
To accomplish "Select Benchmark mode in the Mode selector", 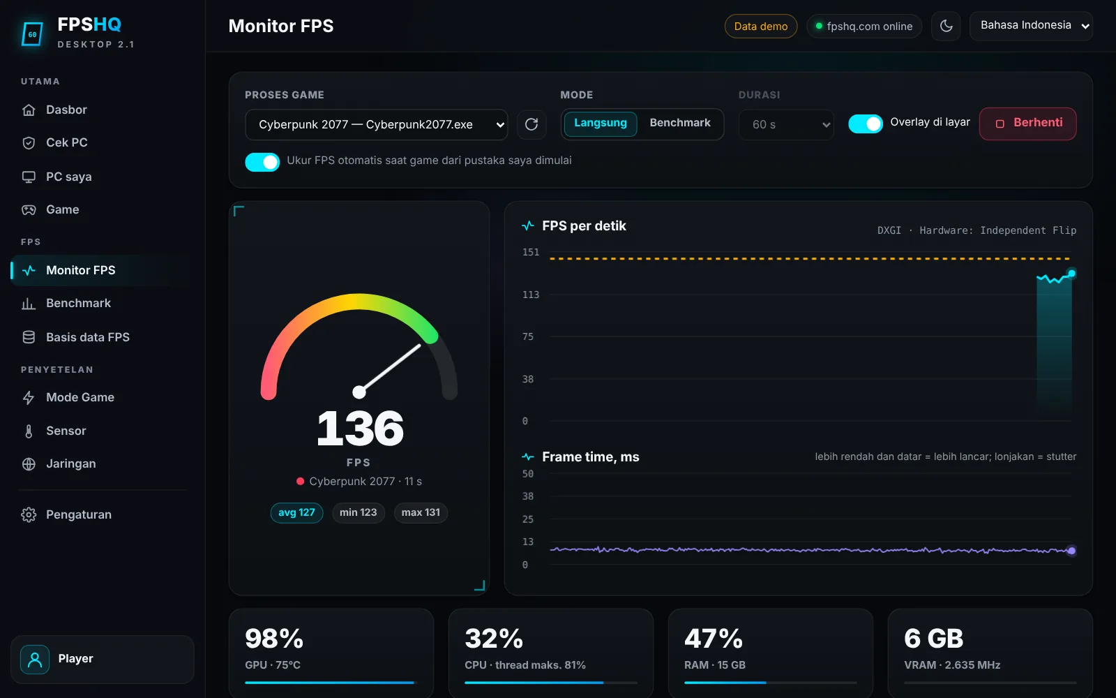I will (x=680, y=123).
